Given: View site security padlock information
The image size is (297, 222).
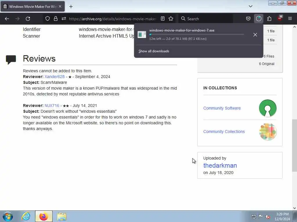Looking at the screenshot, I should pyautogui.click(x=55, y=18).
